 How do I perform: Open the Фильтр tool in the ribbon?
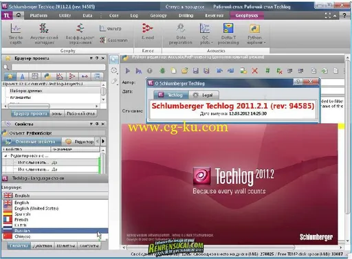point(111,28)
